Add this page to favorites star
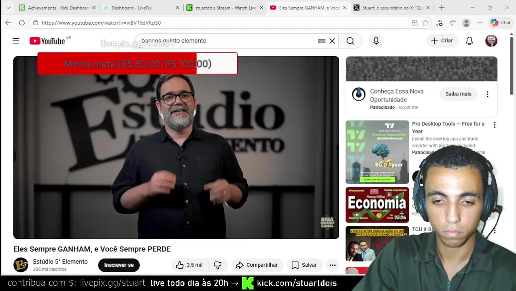This screenshot has height=291, width=516. click(425, 23)
